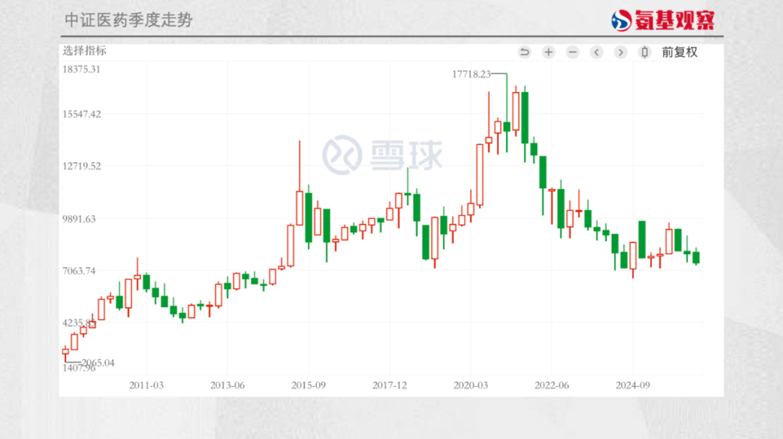Click the 氨基观察 logo
This screenshot has width=783, height=439.
pos(663,21)
